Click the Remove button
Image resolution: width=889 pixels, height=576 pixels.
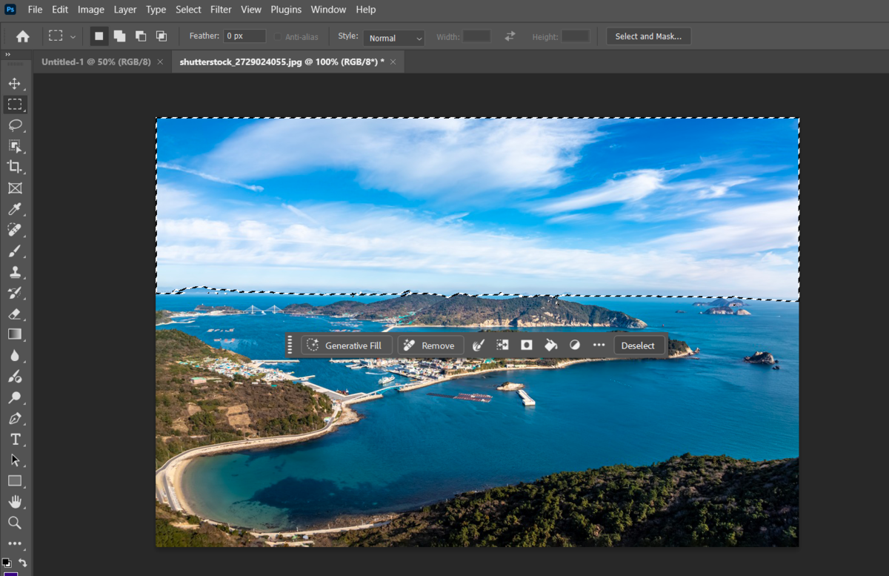click(430, 345)
